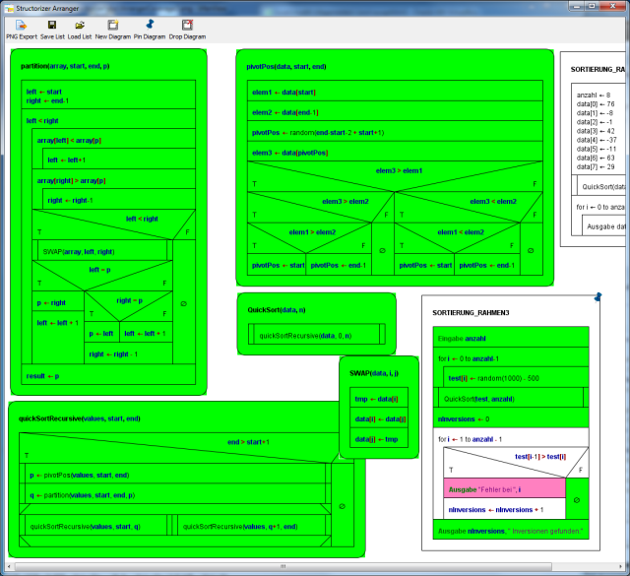
Task: Maximize the Structorizer Arranger window
Action: coord(592,7)
